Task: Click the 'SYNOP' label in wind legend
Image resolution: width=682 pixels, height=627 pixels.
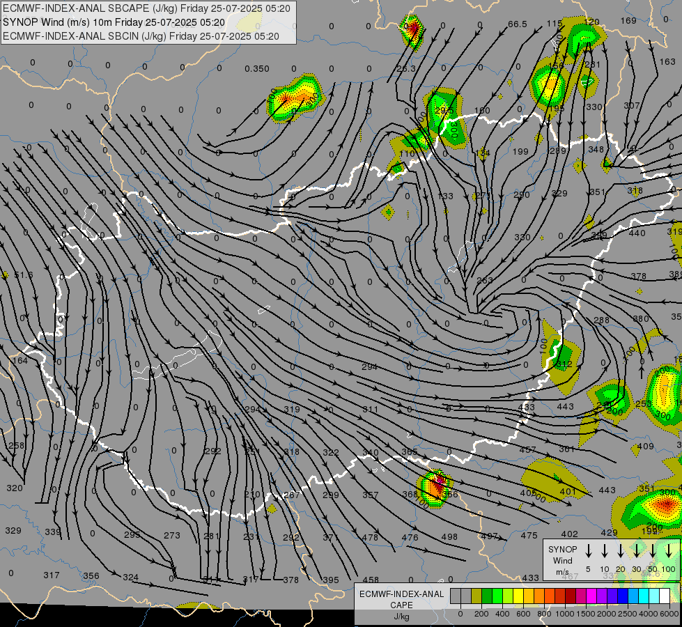Action: click(562, 549)
